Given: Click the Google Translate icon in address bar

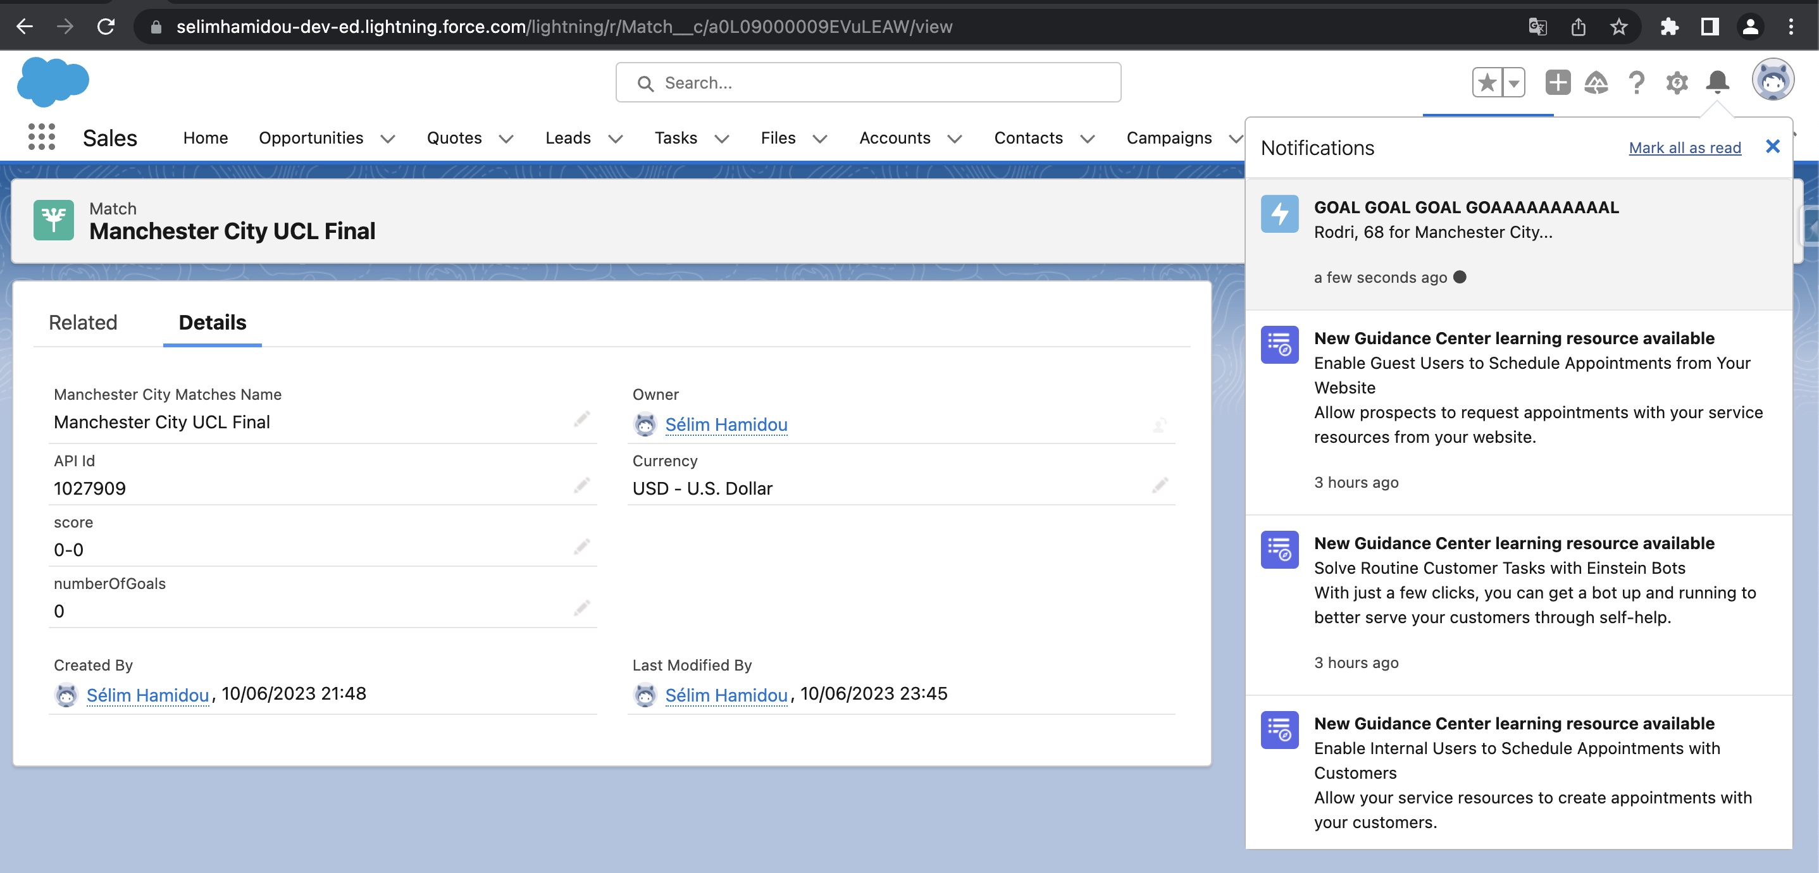Looking at the screenshot, I should pyautogui.click(x=1537, y=27).
